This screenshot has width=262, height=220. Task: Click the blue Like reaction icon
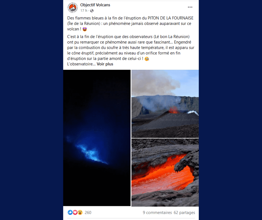70,212
